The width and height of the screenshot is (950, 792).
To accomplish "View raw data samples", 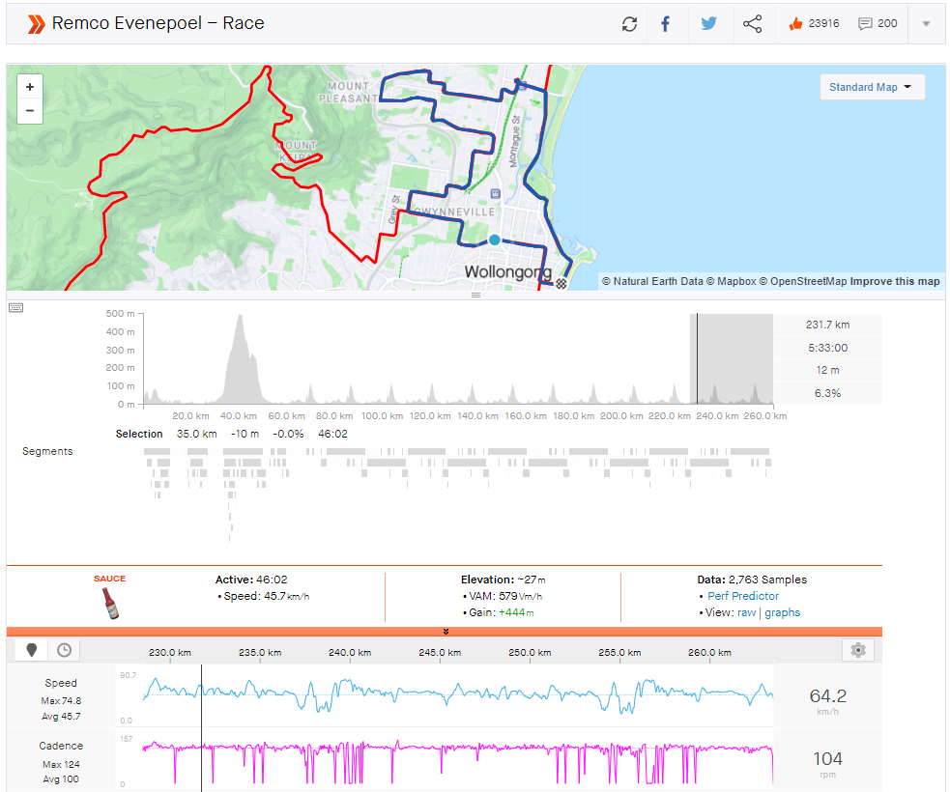I will pos(746,612).
